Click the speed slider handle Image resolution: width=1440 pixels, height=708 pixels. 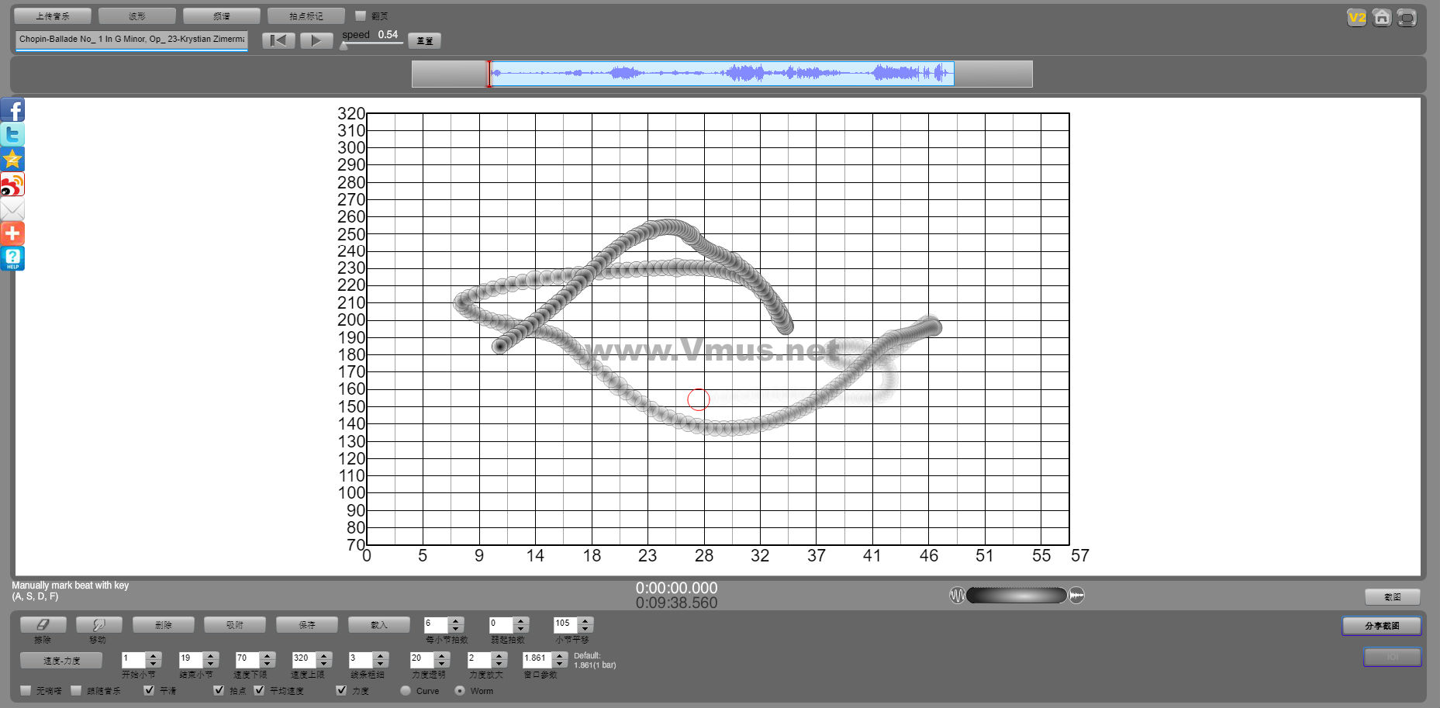[344, 46]
